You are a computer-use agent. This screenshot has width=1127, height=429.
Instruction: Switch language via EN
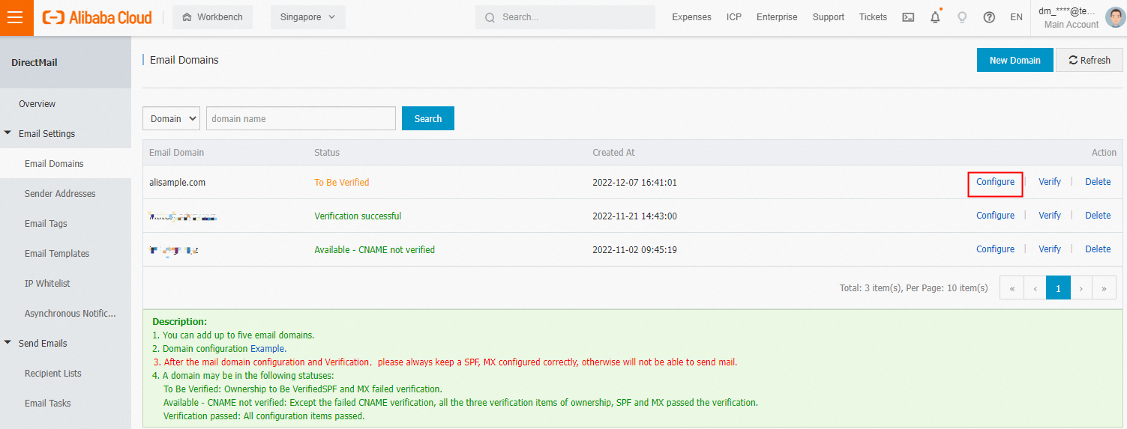click(1016, 17)
